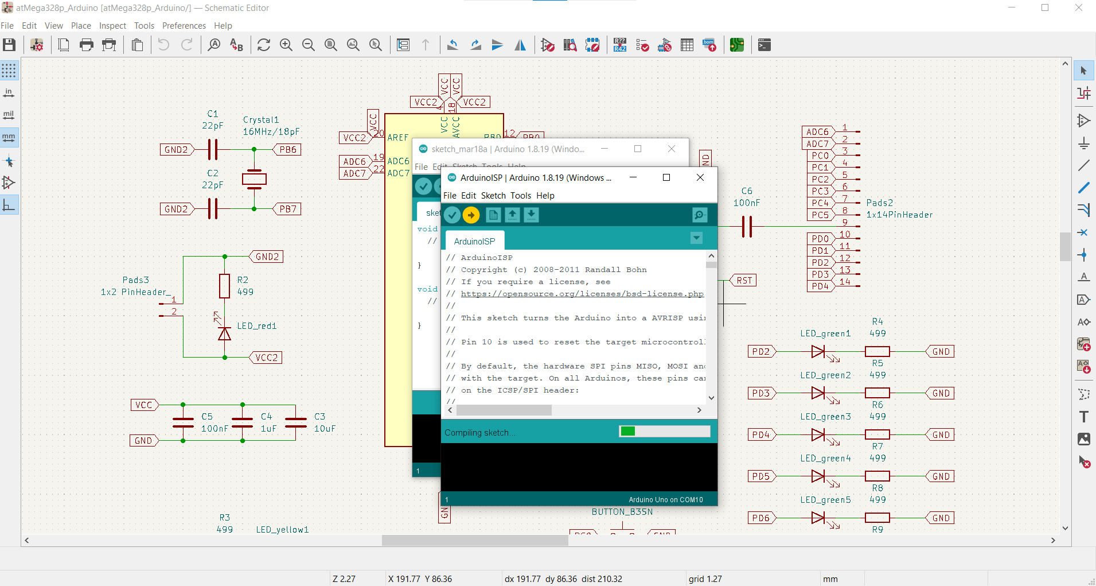Open tab dropdown arrow in ArduinoISP window
1096x586 pixels.
pos(696,238)
